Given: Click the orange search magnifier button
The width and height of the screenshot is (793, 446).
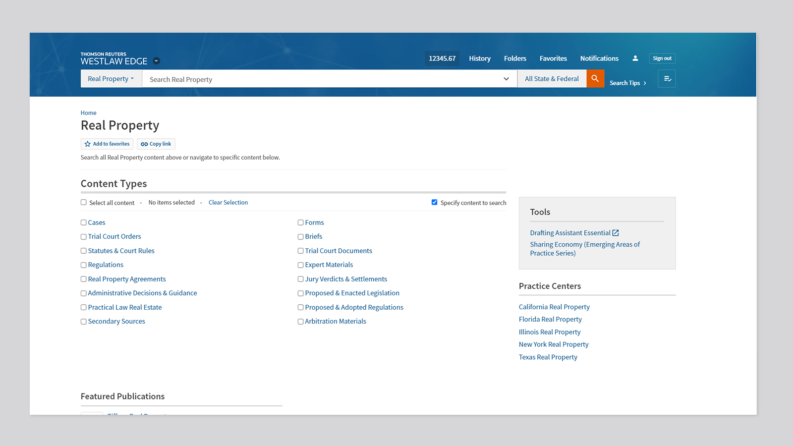Looking at the screenshot, I should tap(595, 79).
